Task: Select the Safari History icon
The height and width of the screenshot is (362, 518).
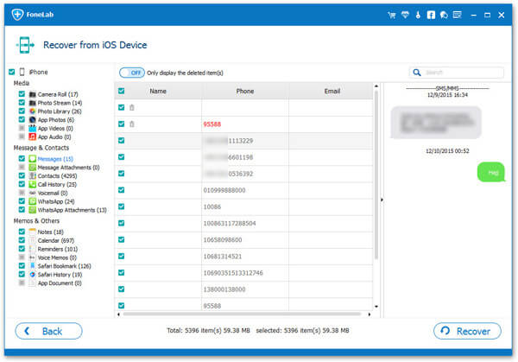Action: (x=33, y=275)
